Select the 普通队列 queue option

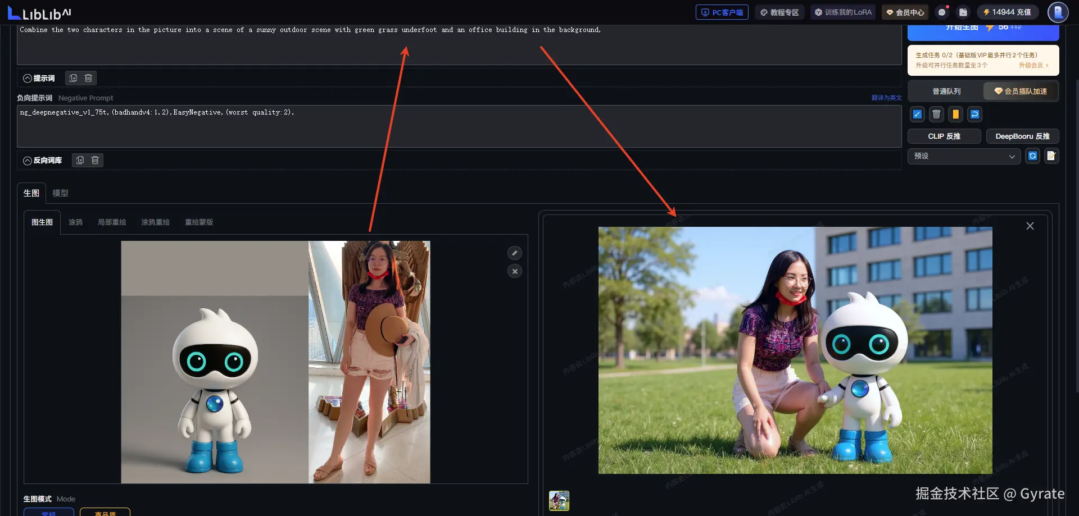tap(946, 92)
